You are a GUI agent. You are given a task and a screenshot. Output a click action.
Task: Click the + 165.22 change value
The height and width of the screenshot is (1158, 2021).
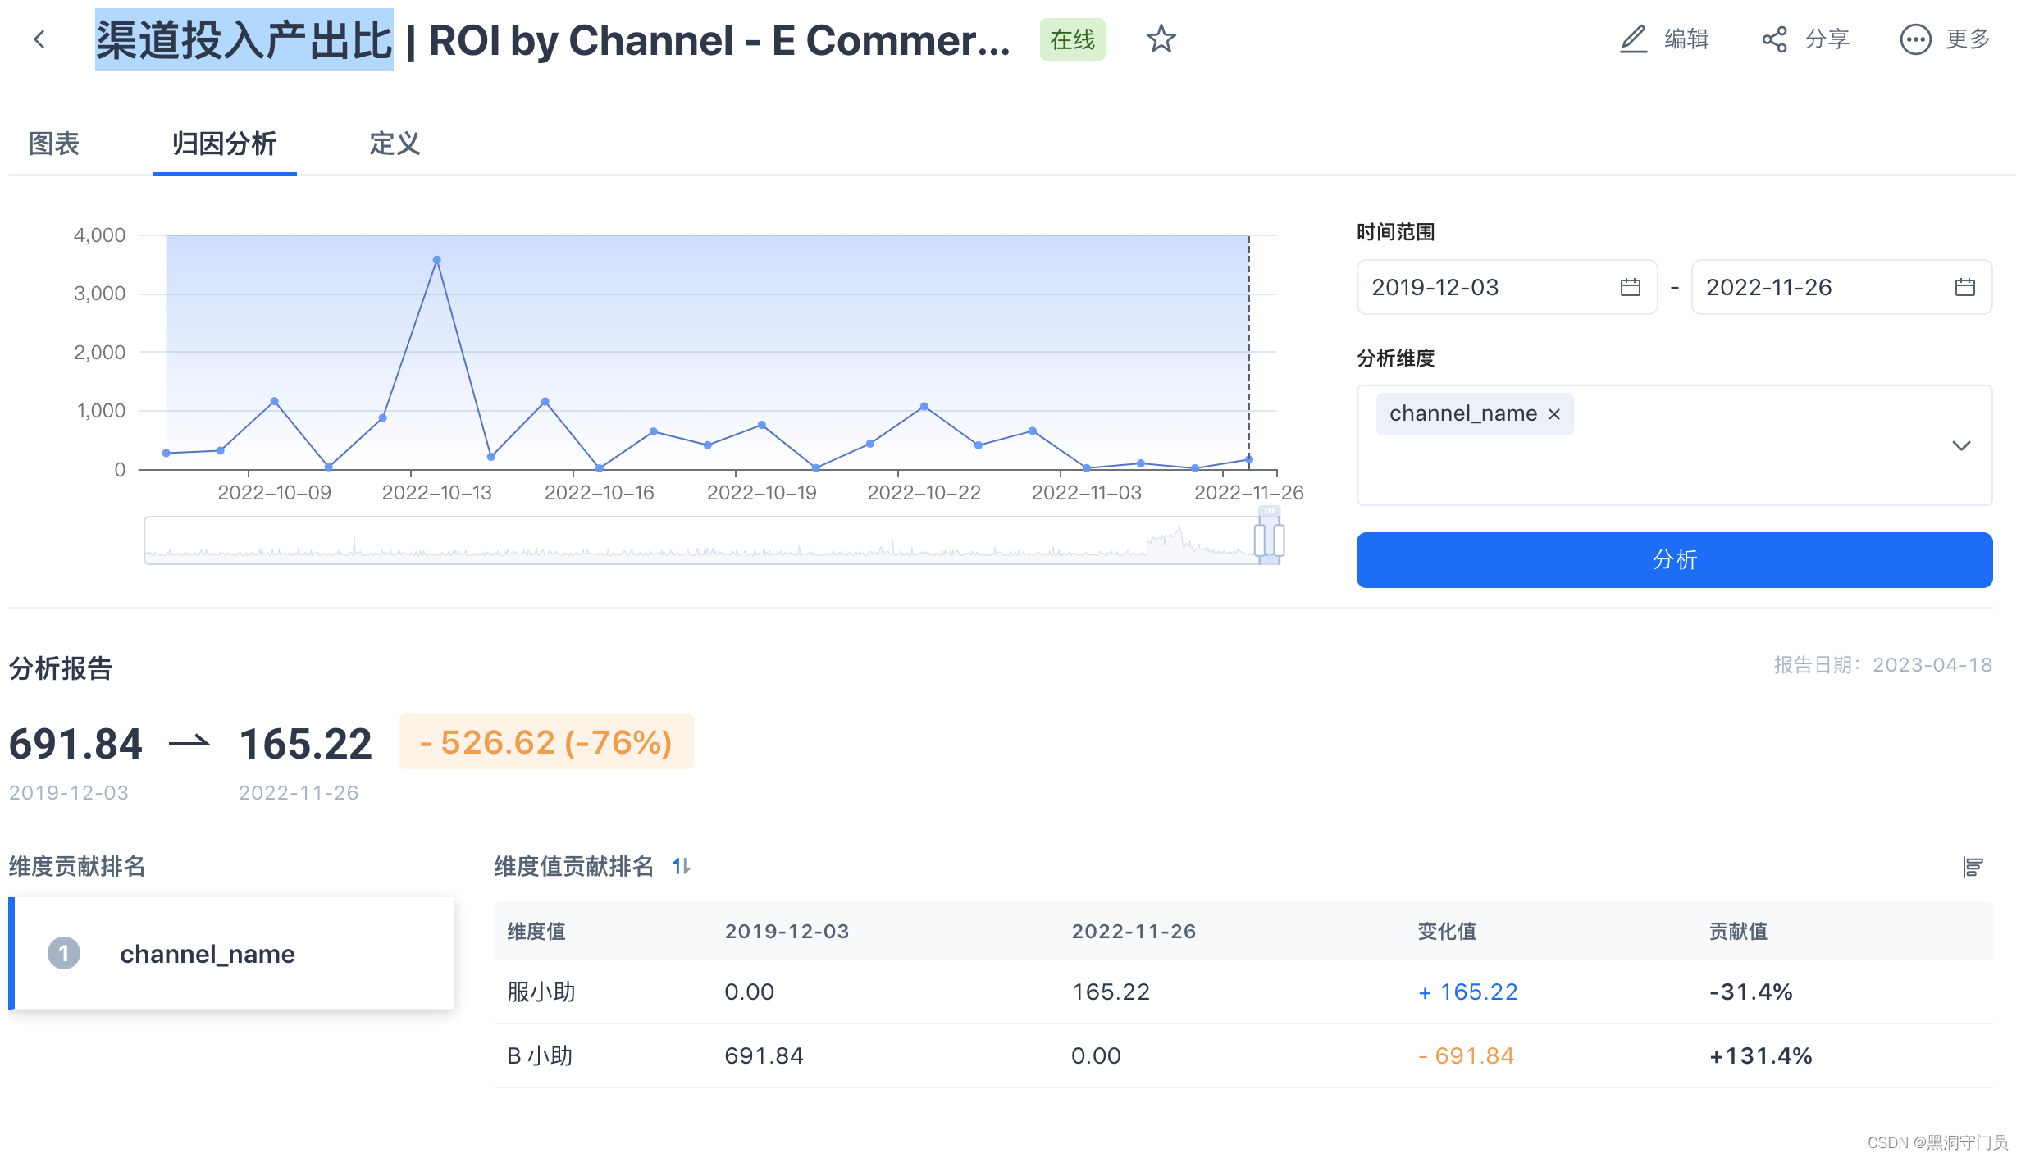tap(1467, 992)
